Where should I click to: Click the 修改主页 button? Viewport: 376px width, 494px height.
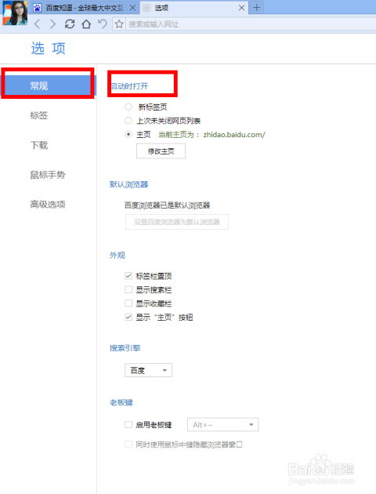point(161,151)
